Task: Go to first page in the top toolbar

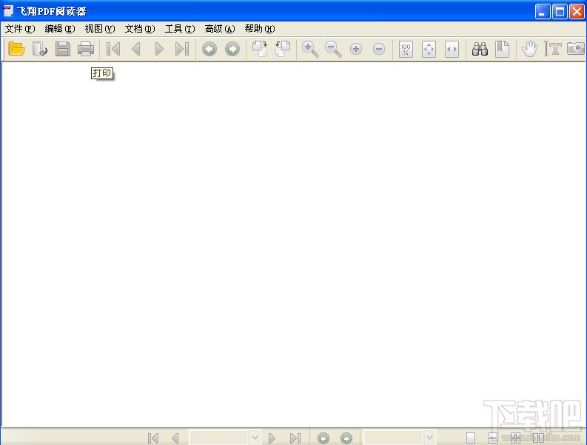Action: [x=113, y=49]
